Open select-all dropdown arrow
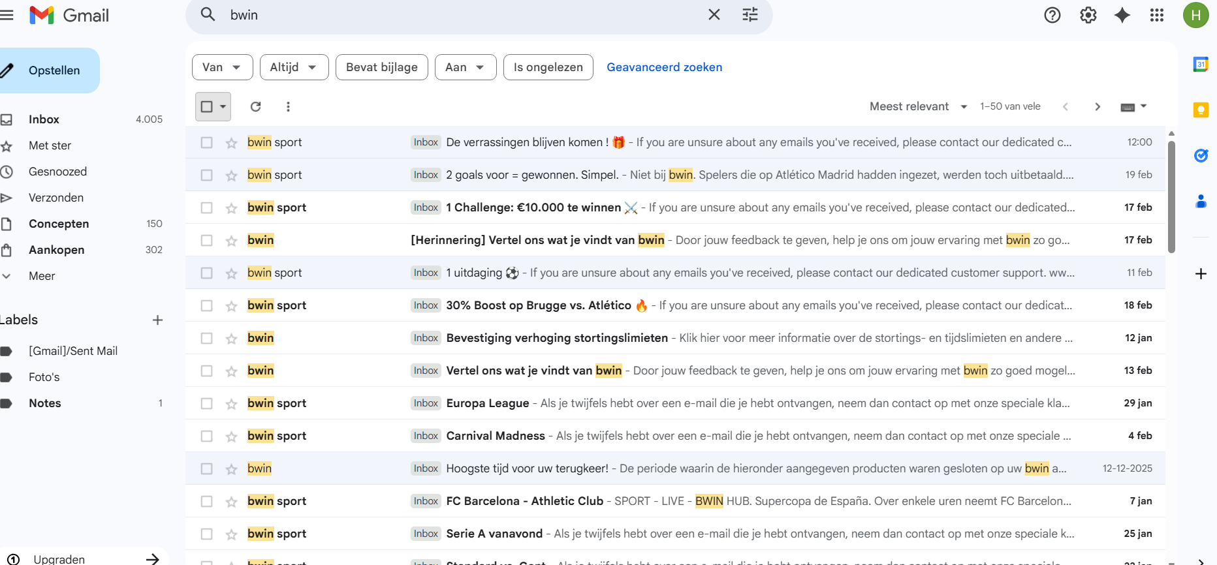The image size is (1217, 565). [x=223, y=106]
